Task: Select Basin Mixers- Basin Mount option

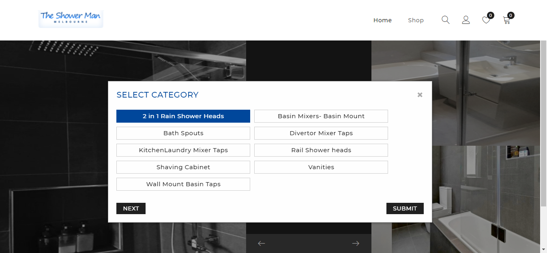Action: pos(321,116)
